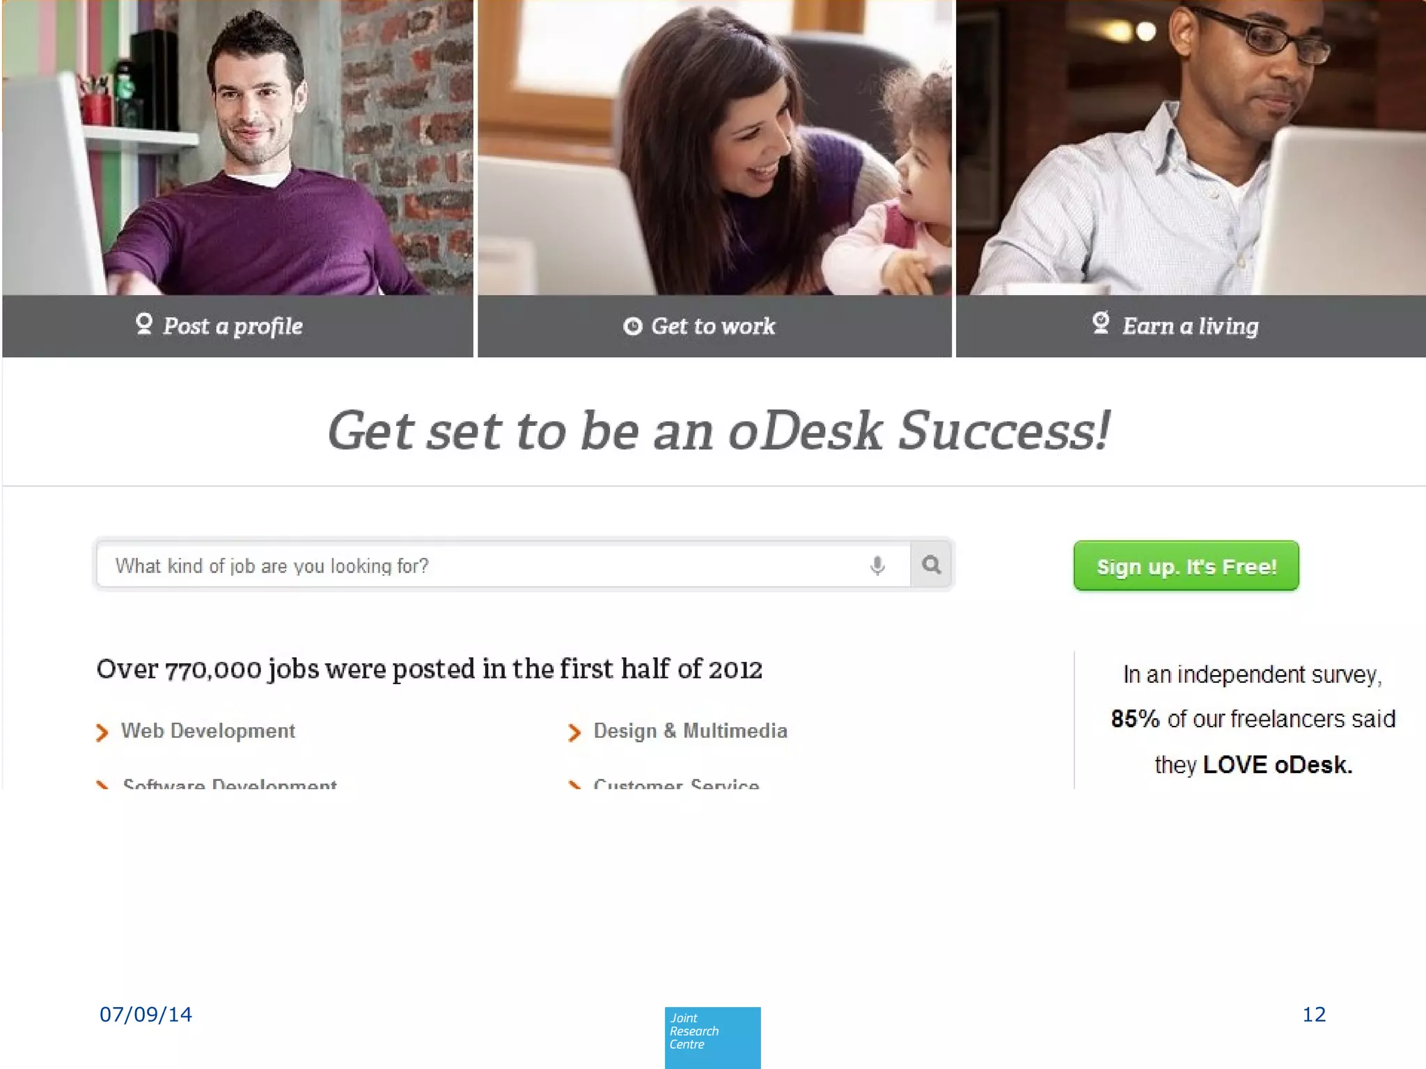Click the profile icon beside Post a profile

144,324
